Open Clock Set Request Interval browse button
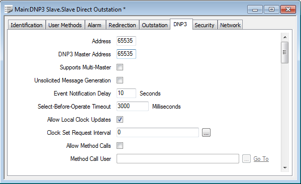This screenshot has height=184, width=301. [x=206, y=133]
